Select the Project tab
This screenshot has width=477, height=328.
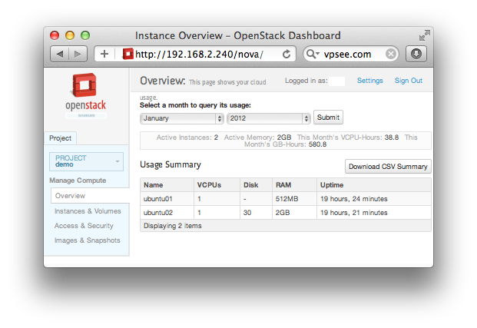(60, 138)
